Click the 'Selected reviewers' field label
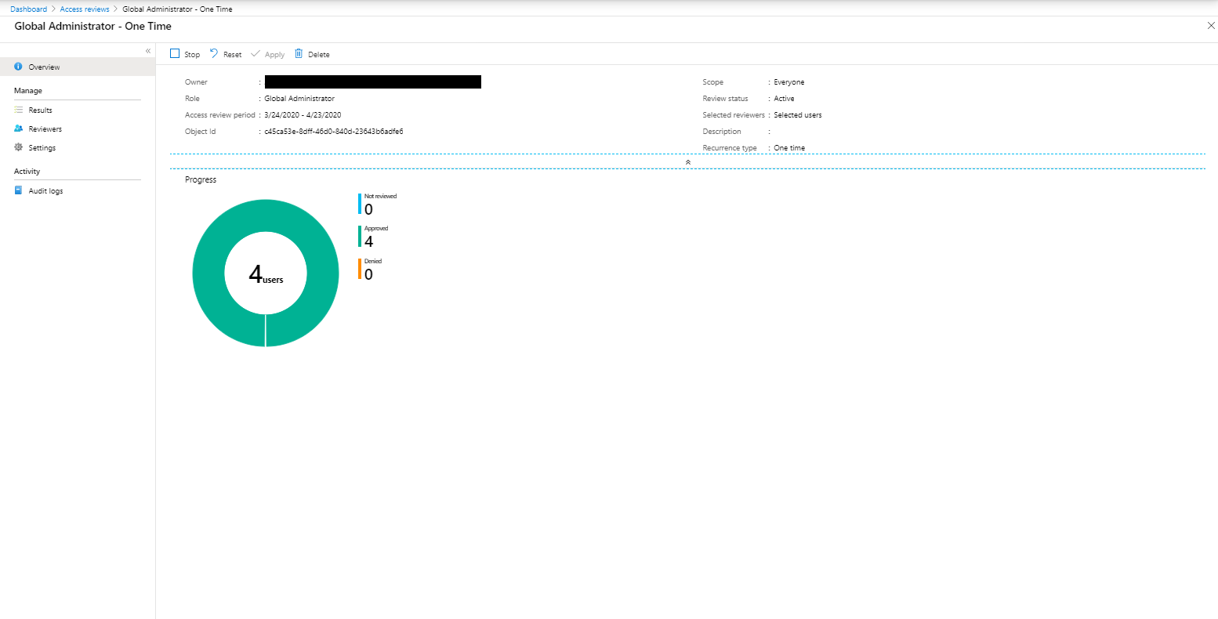 point(734,115)
